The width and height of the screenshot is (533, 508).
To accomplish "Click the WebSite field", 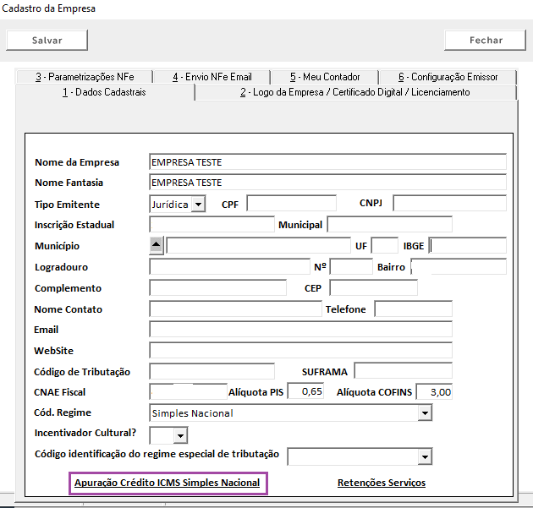I will pos(301,350).
